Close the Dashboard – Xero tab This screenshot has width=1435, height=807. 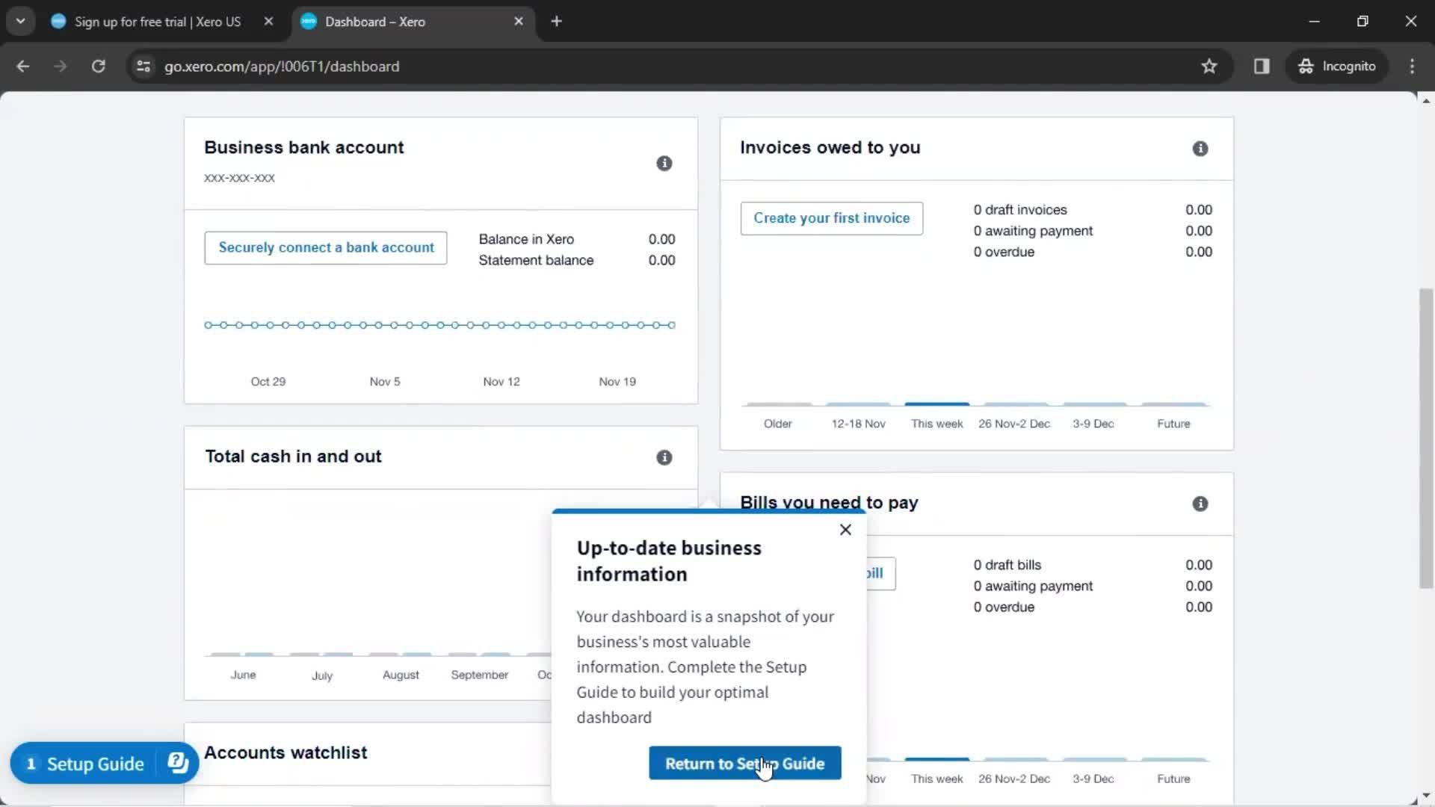[519, 22]
